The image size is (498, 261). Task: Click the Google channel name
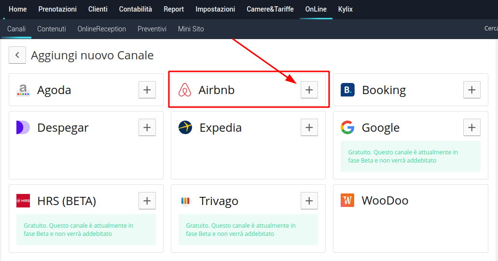pyautogui.click(x=381, y=128)
